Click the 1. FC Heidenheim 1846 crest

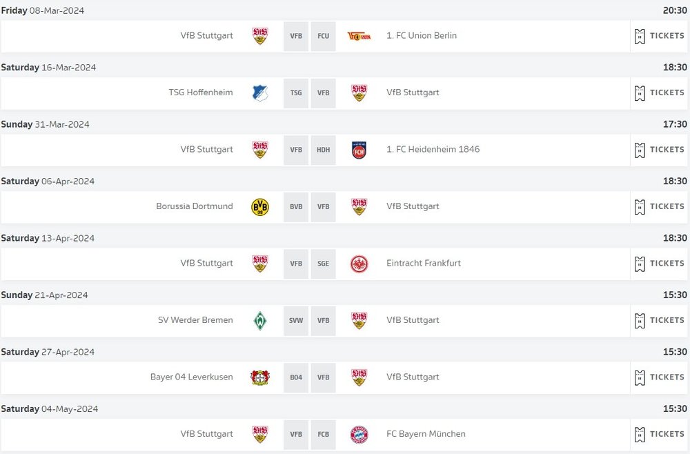point(358,150)
